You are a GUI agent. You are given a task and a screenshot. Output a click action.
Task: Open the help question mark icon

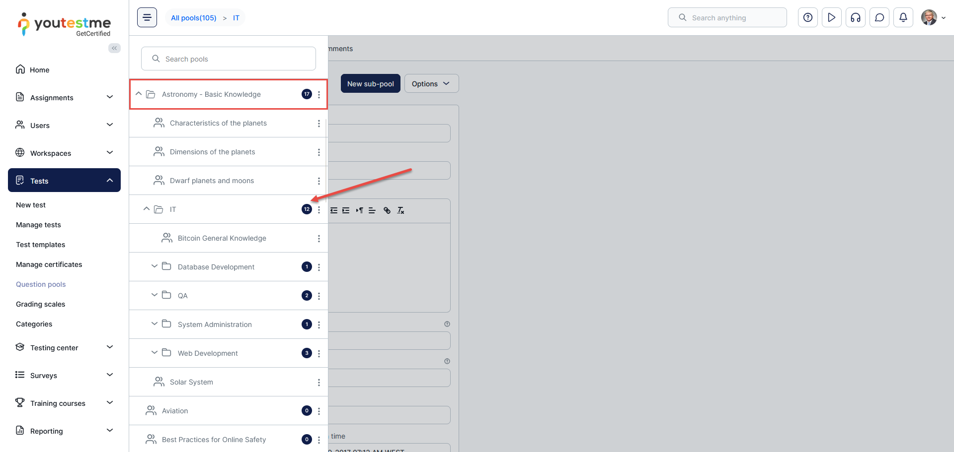tap(808, 18)
